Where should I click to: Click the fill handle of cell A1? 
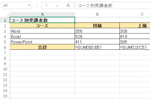point(75,22)
